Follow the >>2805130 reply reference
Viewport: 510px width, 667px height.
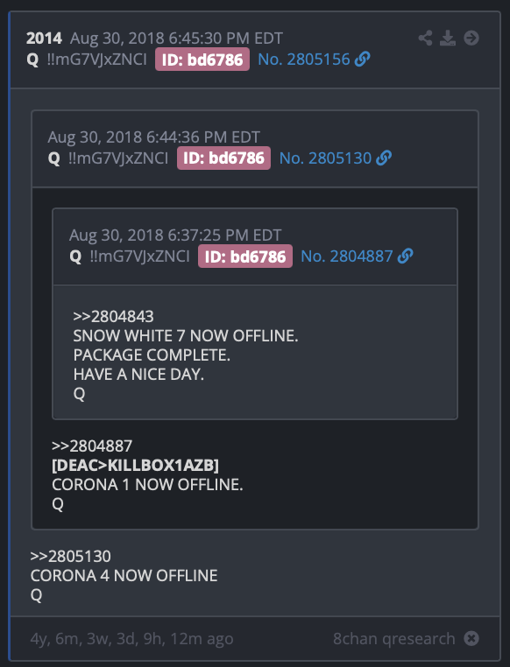[x=71, y=557]
